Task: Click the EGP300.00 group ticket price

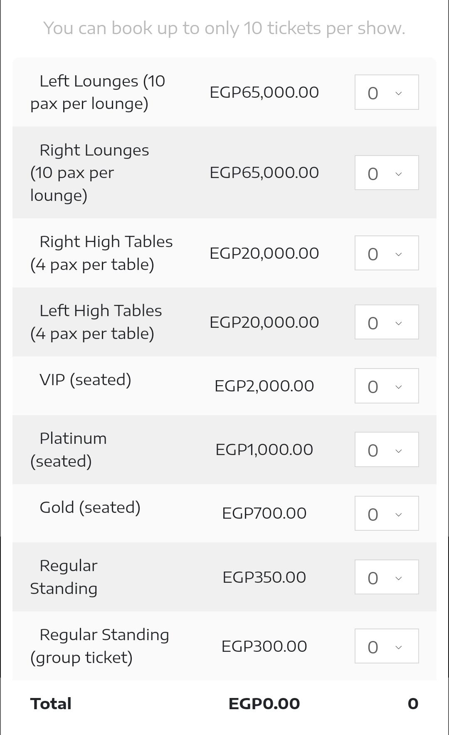Action: click(x=264, y=646)
